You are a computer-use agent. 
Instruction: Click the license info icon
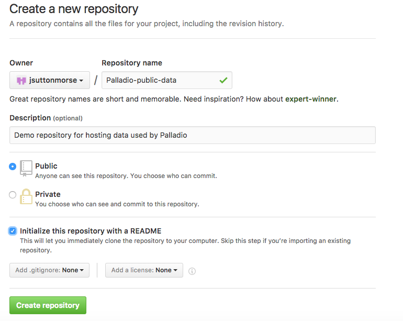pos(192,271)
